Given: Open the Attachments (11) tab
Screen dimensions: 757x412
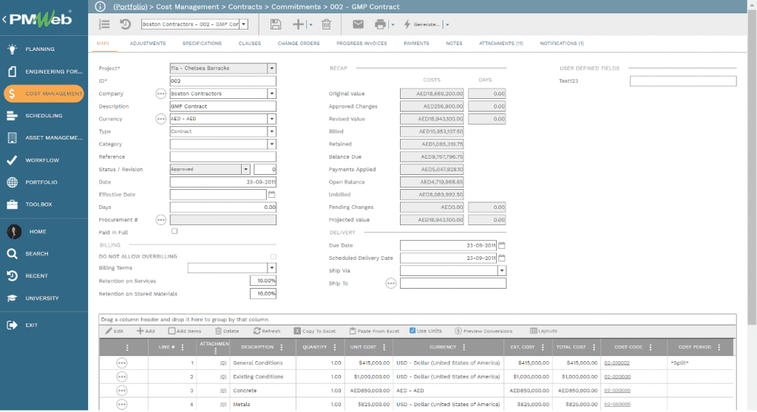Looking at the screenshot, I should pyautogui.click(x=500, y=44).
